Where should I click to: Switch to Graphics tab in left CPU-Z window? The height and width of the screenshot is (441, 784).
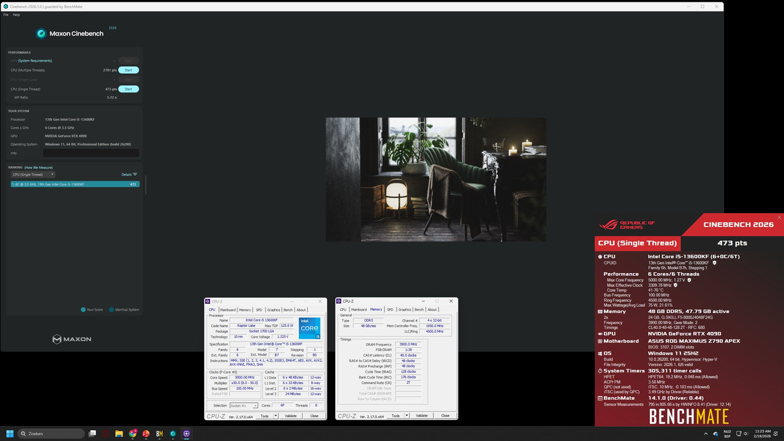coord(273,310)
